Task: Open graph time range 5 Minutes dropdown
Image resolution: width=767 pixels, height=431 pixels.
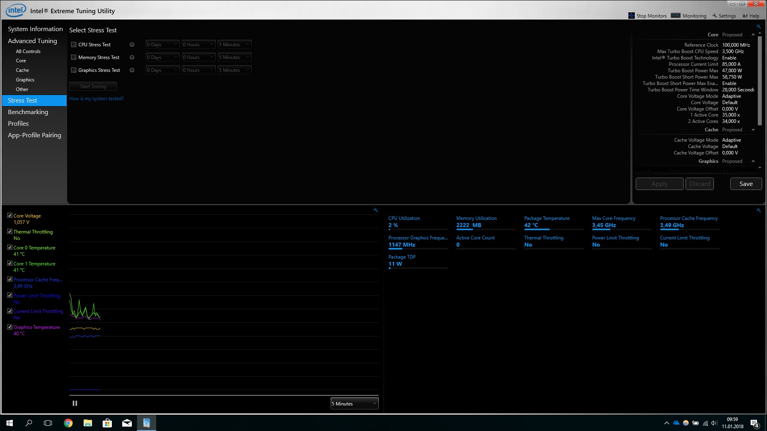Action: point(354,403)
